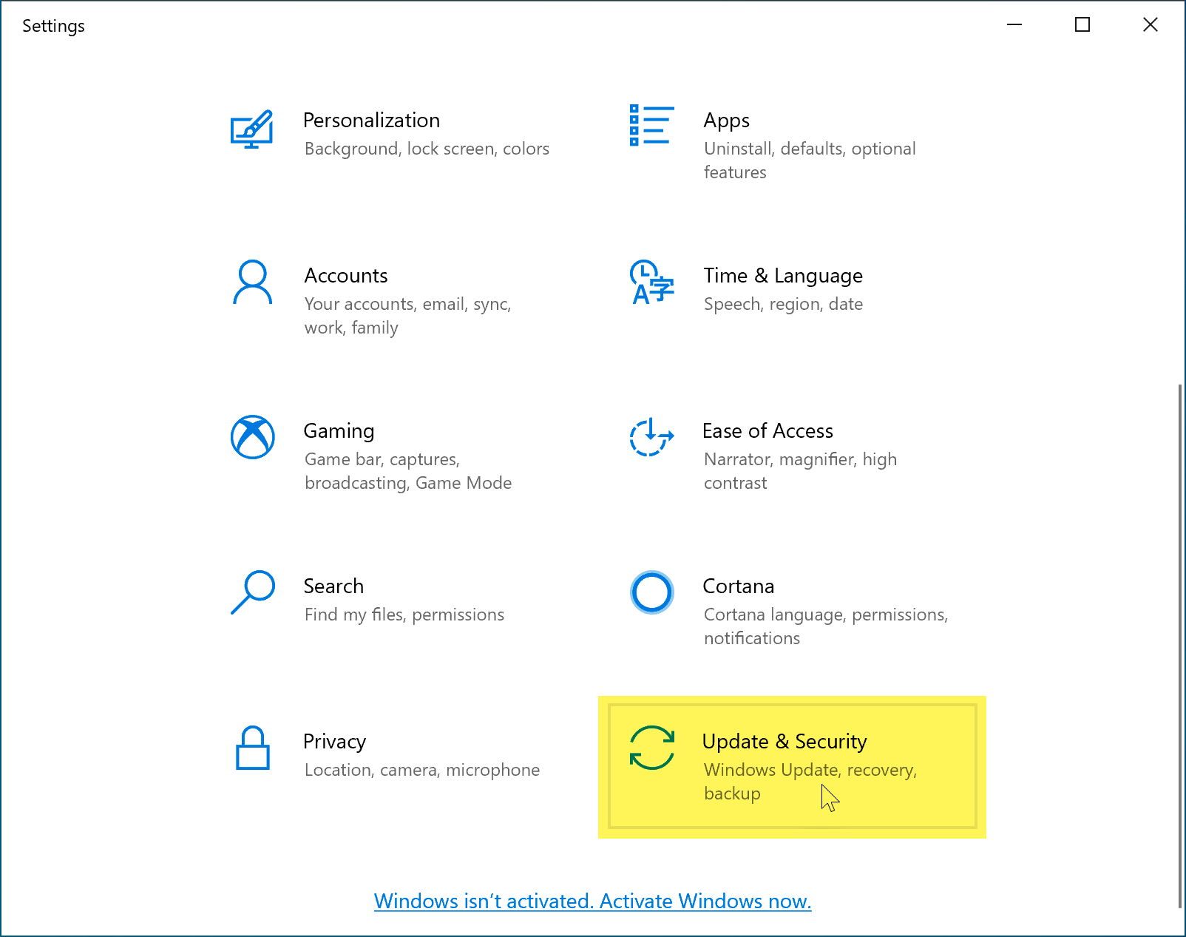Click the vertical scrollbar thumb
1186x937 pixels.
pyautogui.click(x=1180, y=643)
